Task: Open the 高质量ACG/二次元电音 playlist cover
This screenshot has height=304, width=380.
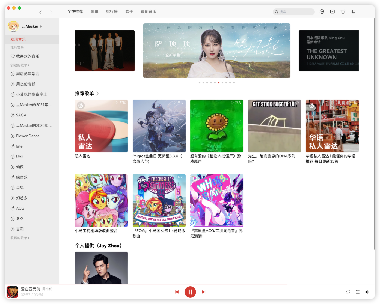Action: point(217,201)
